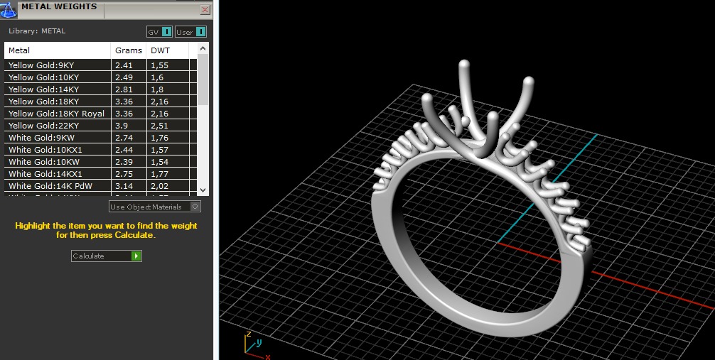Sort by the Metal column header
Viewport: 715px width, 360px height.
point(58,50)
